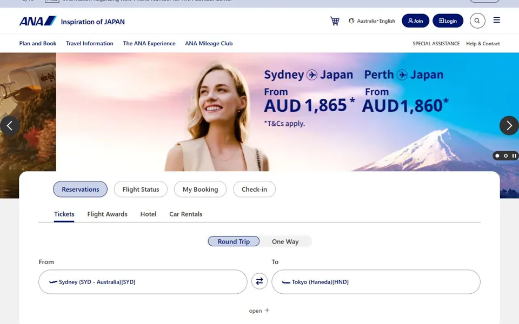Select second carousel slide dot
The image size is (519, 324).
(505, 156)
